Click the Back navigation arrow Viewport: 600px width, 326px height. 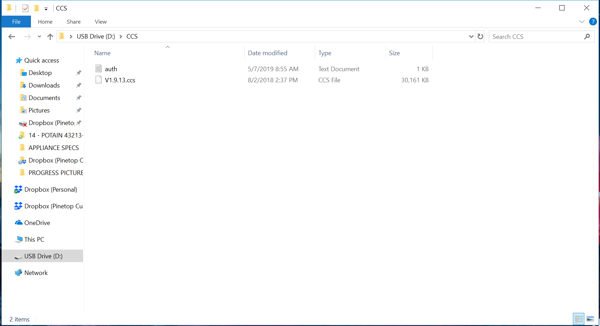(11, 36)
